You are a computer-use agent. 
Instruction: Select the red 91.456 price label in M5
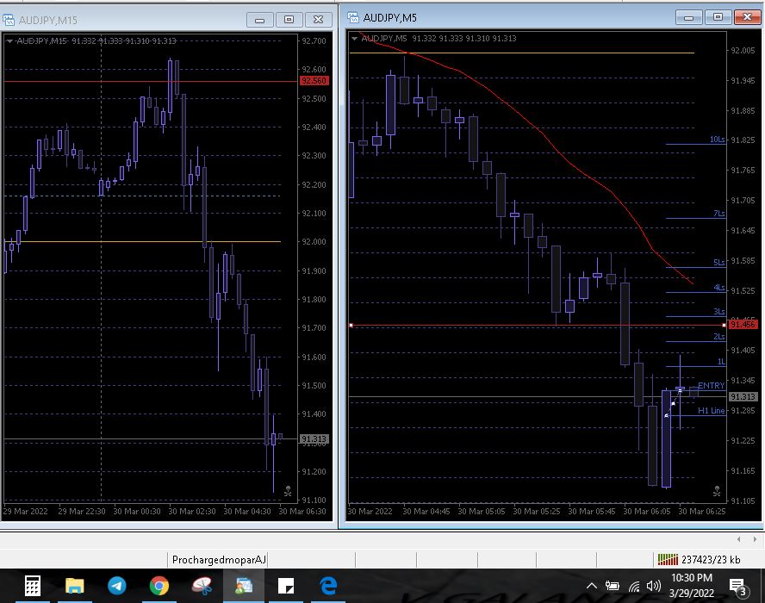coord(743,325)
